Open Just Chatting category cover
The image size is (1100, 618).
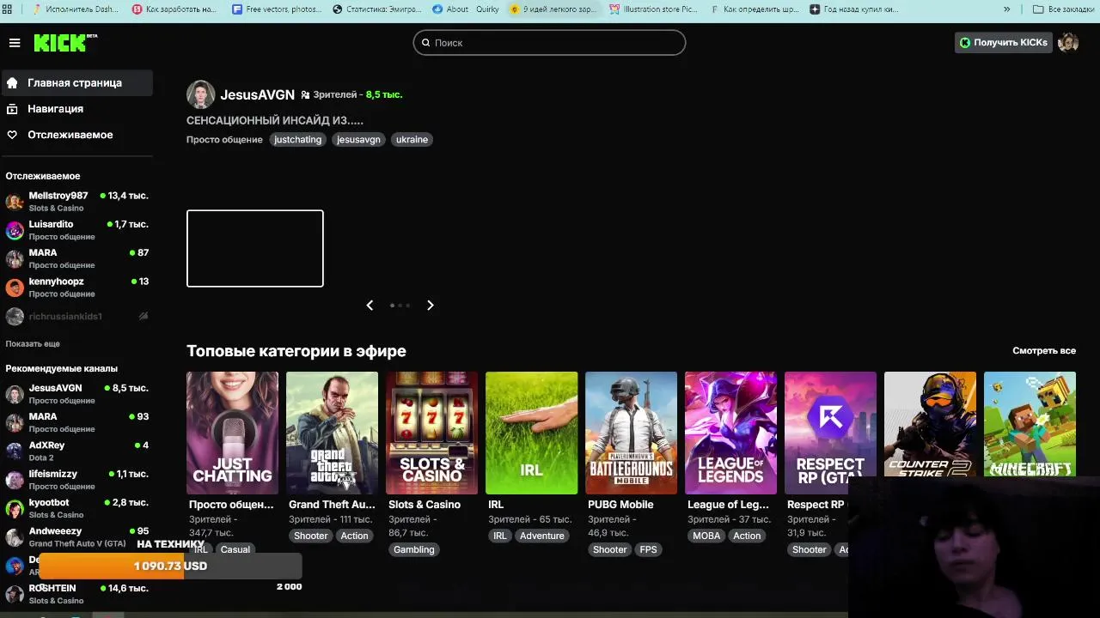[232, 433]
